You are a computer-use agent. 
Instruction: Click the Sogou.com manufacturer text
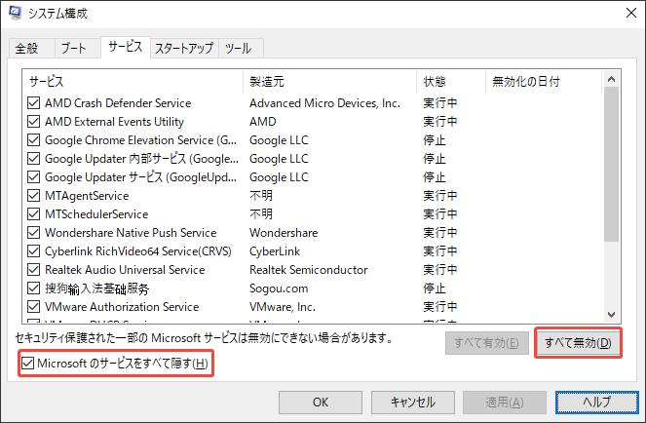click(x=279, y=288)
